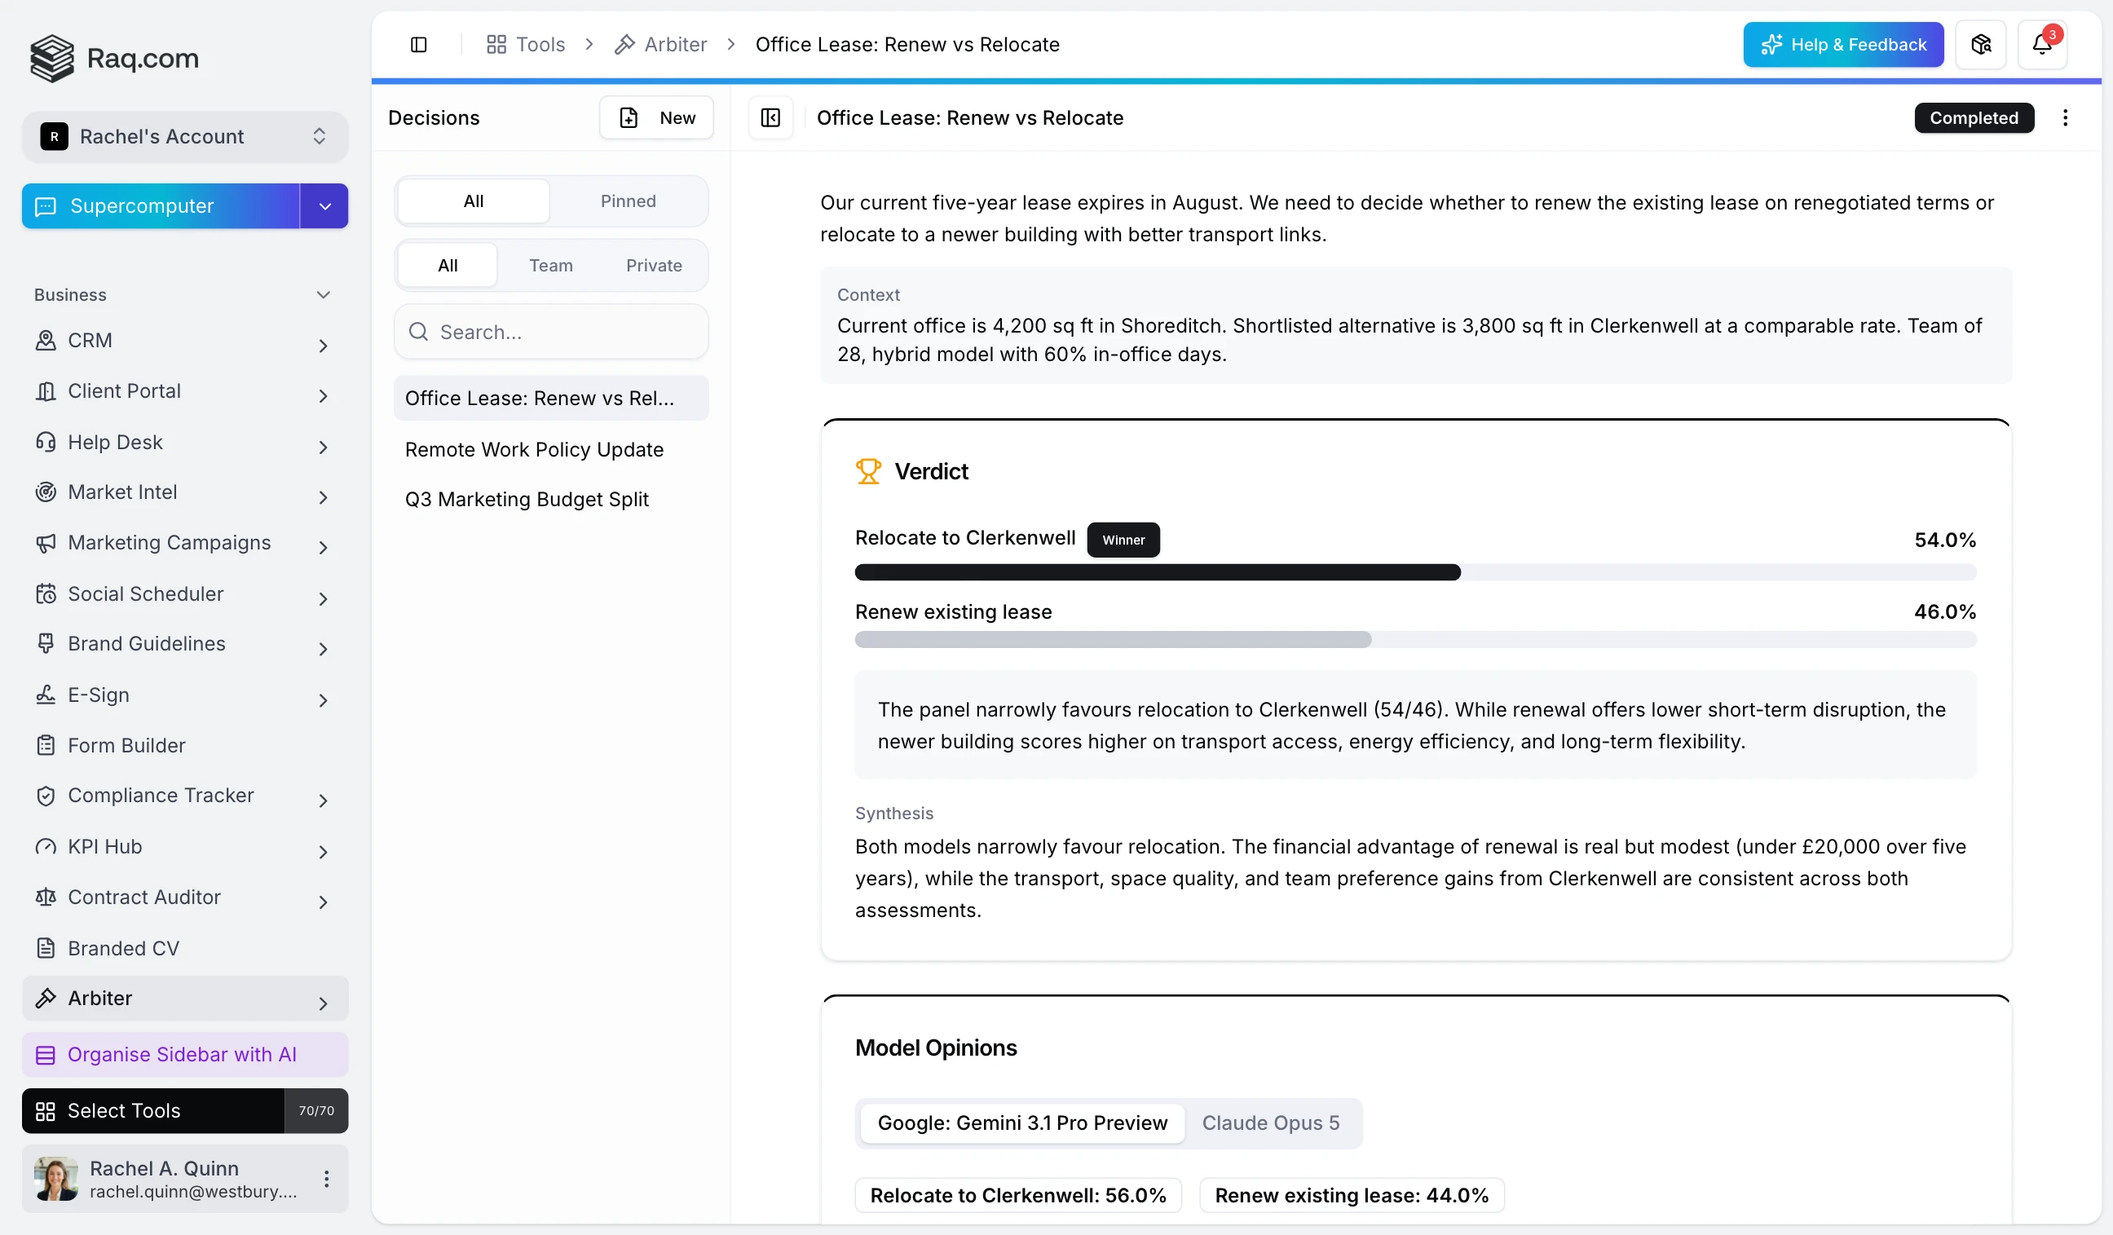Click the Market Intel target icon
This screenshot has height=1235, width=2113.
pos(46,492)
